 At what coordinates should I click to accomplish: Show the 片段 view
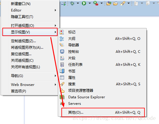[x=102, y=58]
